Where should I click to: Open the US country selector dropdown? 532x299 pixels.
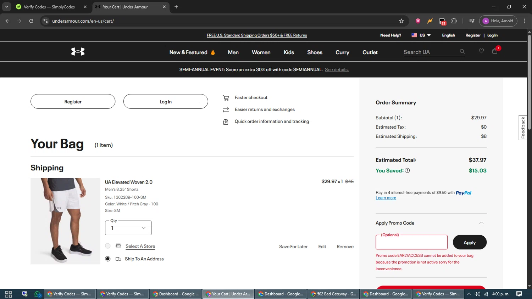point(421,35)
